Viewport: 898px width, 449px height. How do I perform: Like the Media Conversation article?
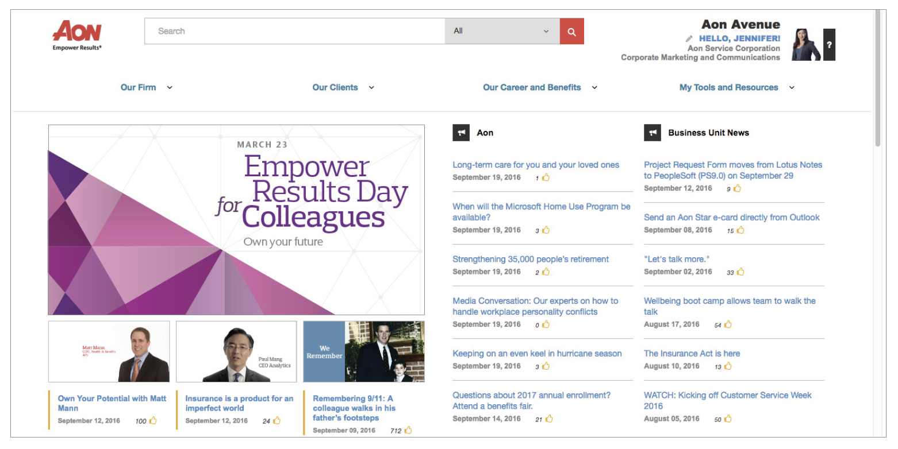(546, 324)
